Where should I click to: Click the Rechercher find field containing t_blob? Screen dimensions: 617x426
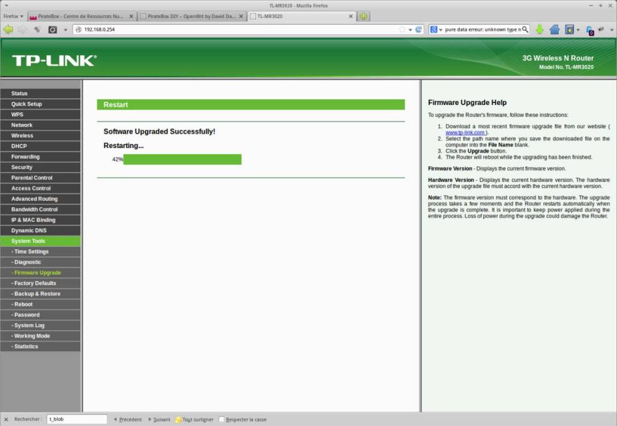coord(77,419)
